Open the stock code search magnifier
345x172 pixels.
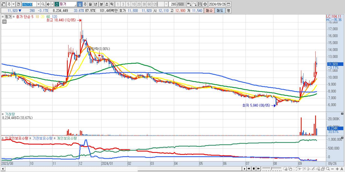coord(43,4)
